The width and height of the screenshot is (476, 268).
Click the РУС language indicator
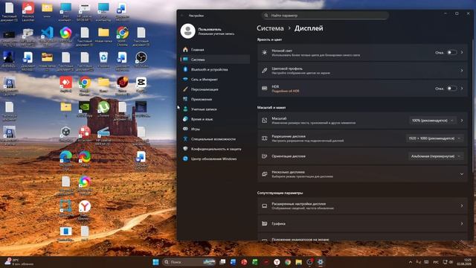[436, 262]
